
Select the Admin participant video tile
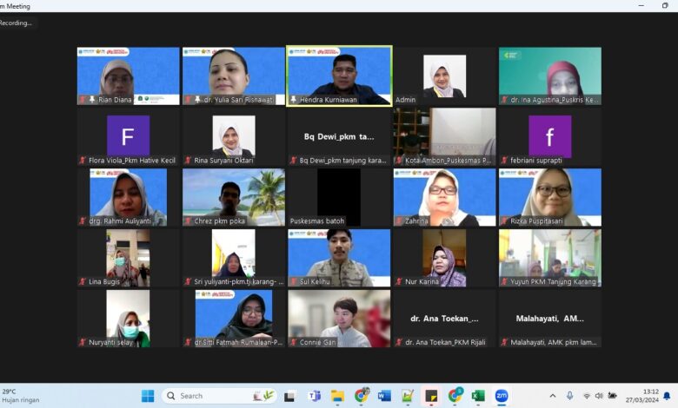444,76
